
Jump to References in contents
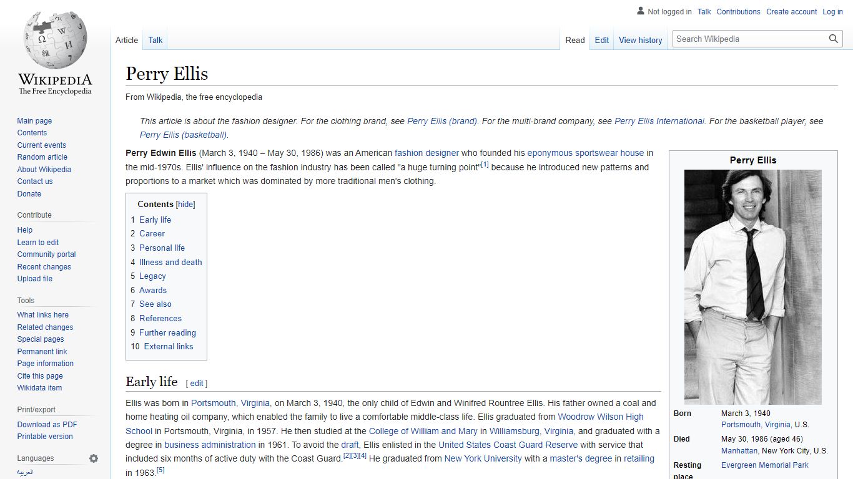coord(160,318)
